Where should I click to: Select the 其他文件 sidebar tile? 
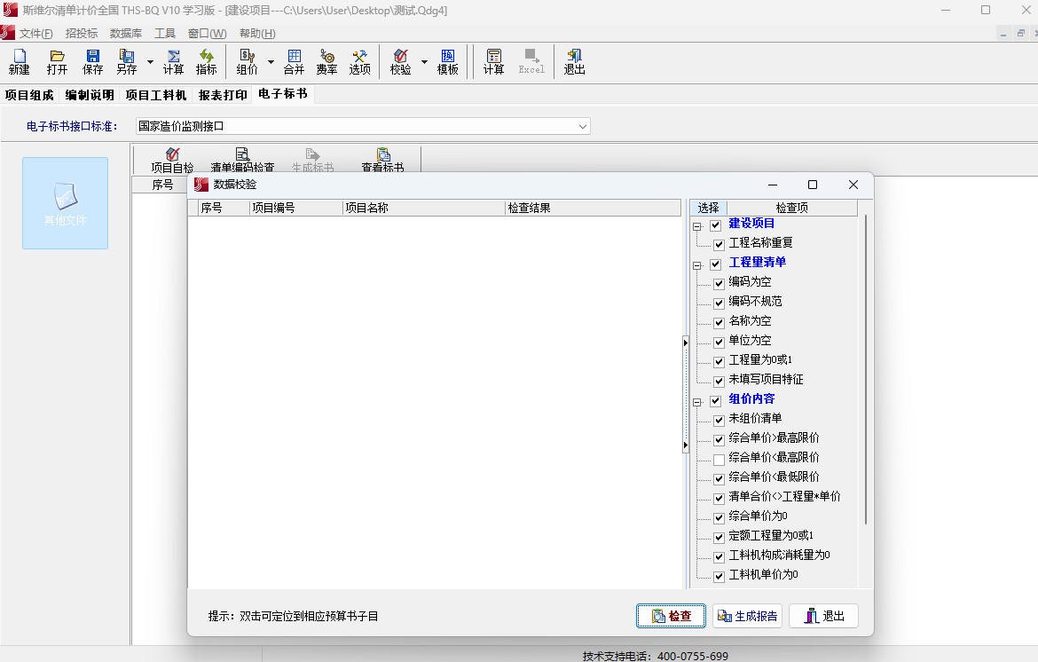click(x=65, y=203)
